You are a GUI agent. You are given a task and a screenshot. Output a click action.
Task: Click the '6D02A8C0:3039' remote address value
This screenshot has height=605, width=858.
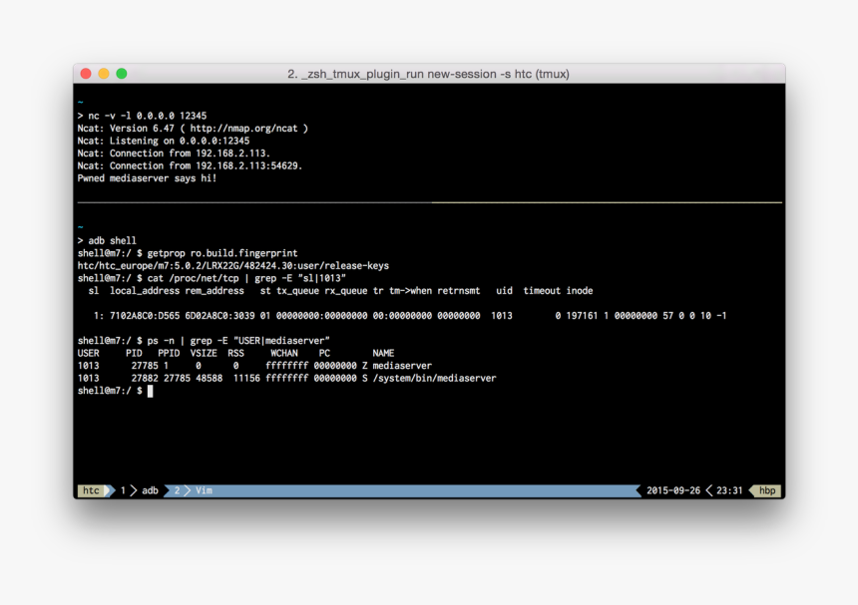point(219,316)
